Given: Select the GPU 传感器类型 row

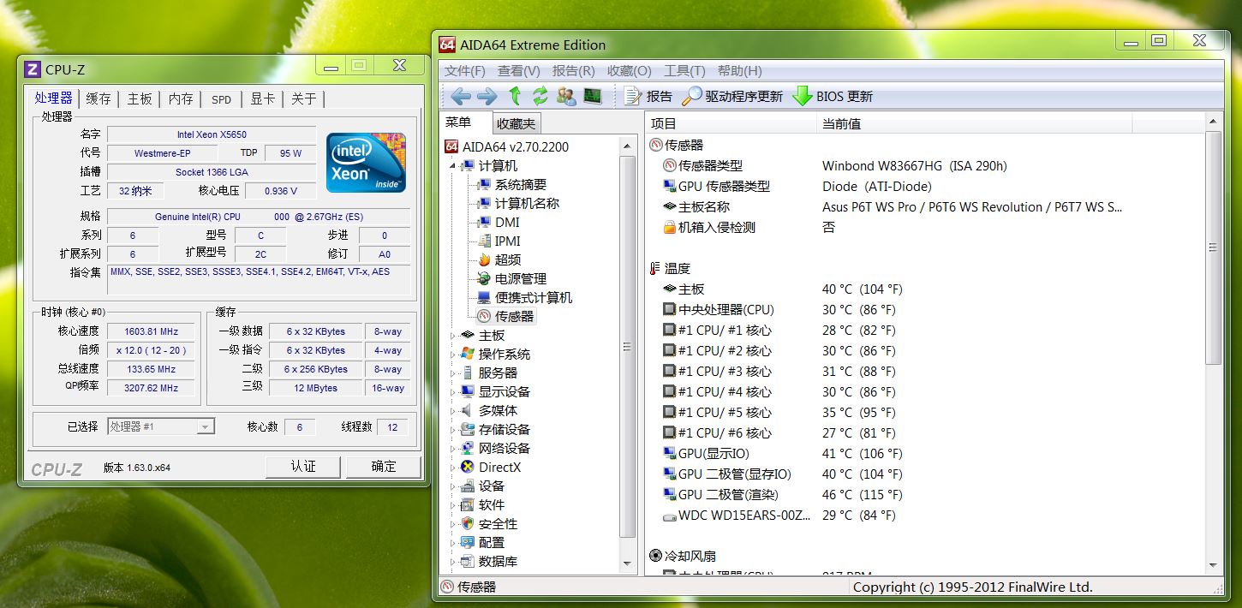Looking at the screenshot, I should click(x=925, y=186).
